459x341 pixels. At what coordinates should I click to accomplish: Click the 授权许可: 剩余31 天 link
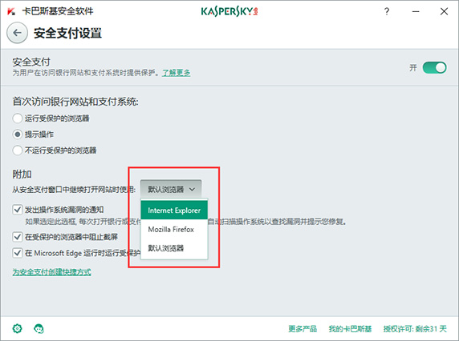tap(415, 329)
